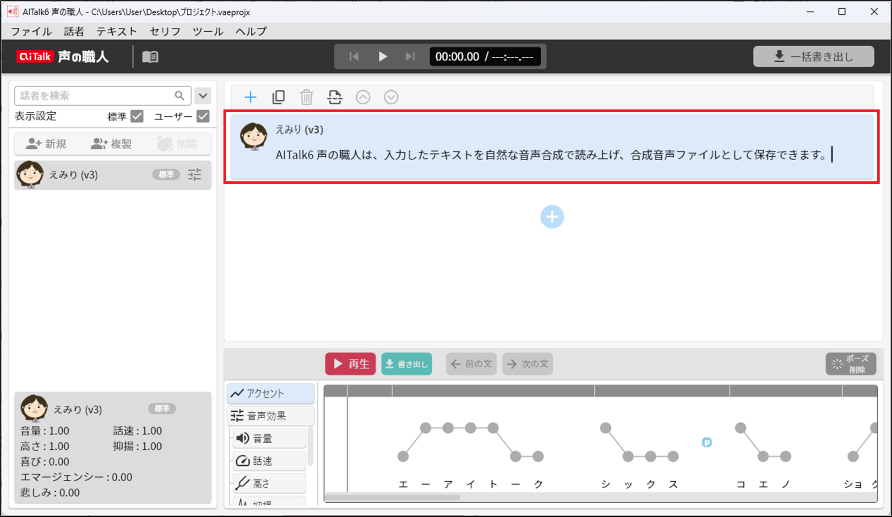Click the AITalk 声の職人 logo
This screenshot has width=892, height=517.
click(63, 57)
